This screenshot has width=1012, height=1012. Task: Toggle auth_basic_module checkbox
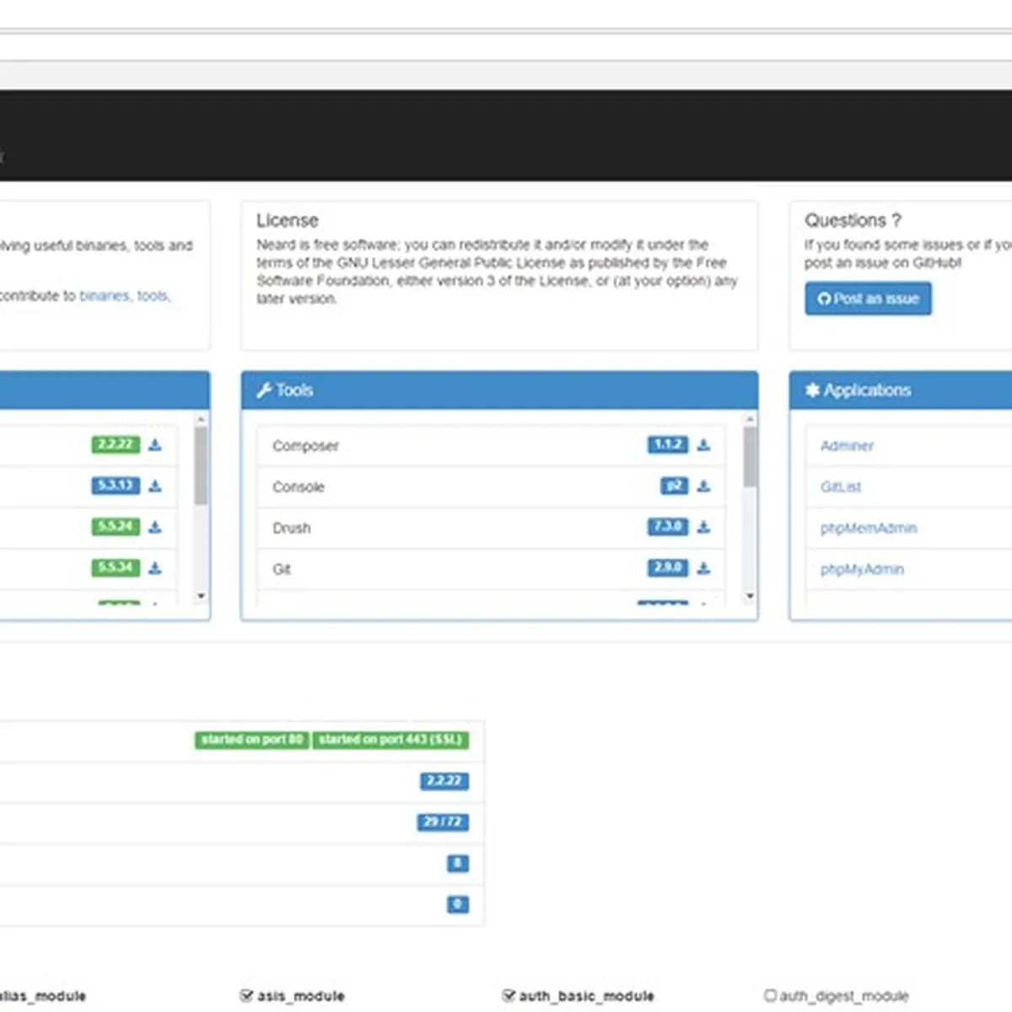pos(509,995)
